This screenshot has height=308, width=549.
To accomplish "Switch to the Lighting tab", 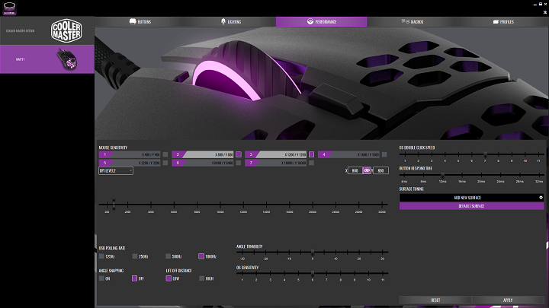I will coord(230,22).
